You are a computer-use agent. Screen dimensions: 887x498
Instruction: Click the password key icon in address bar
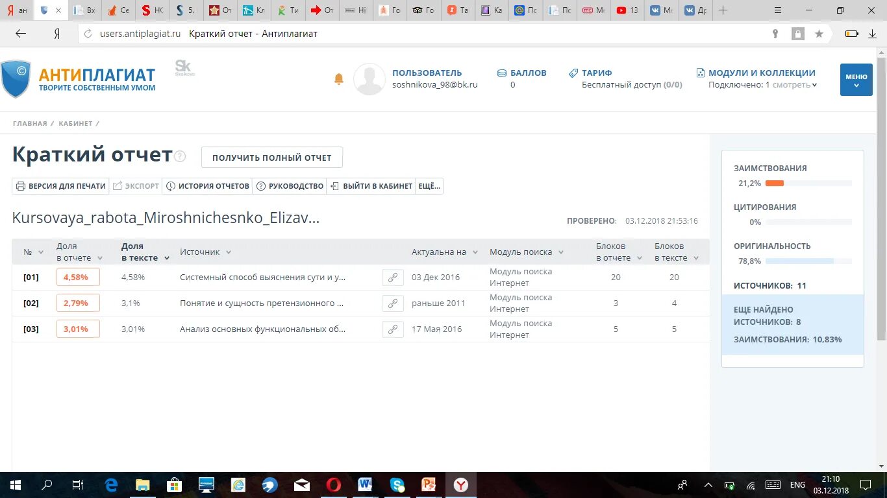pyautogui.click(x=775, y=34)
